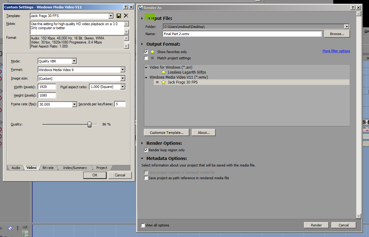The height and width of the screenshot is (237, 369).
Task: Click the star icon beside Jack Frags 30 FPS
Action: pyautogui.click(x=164, y=82)
